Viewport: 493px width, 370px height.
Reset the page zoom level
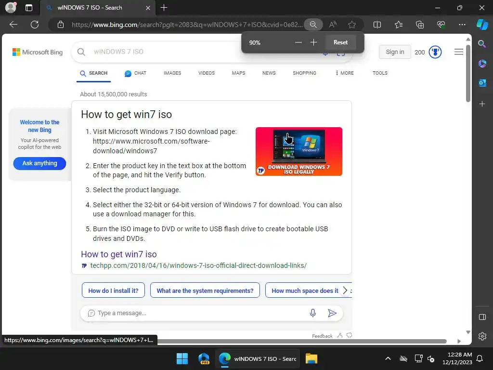pyautogui.click(x=340, y=42)
